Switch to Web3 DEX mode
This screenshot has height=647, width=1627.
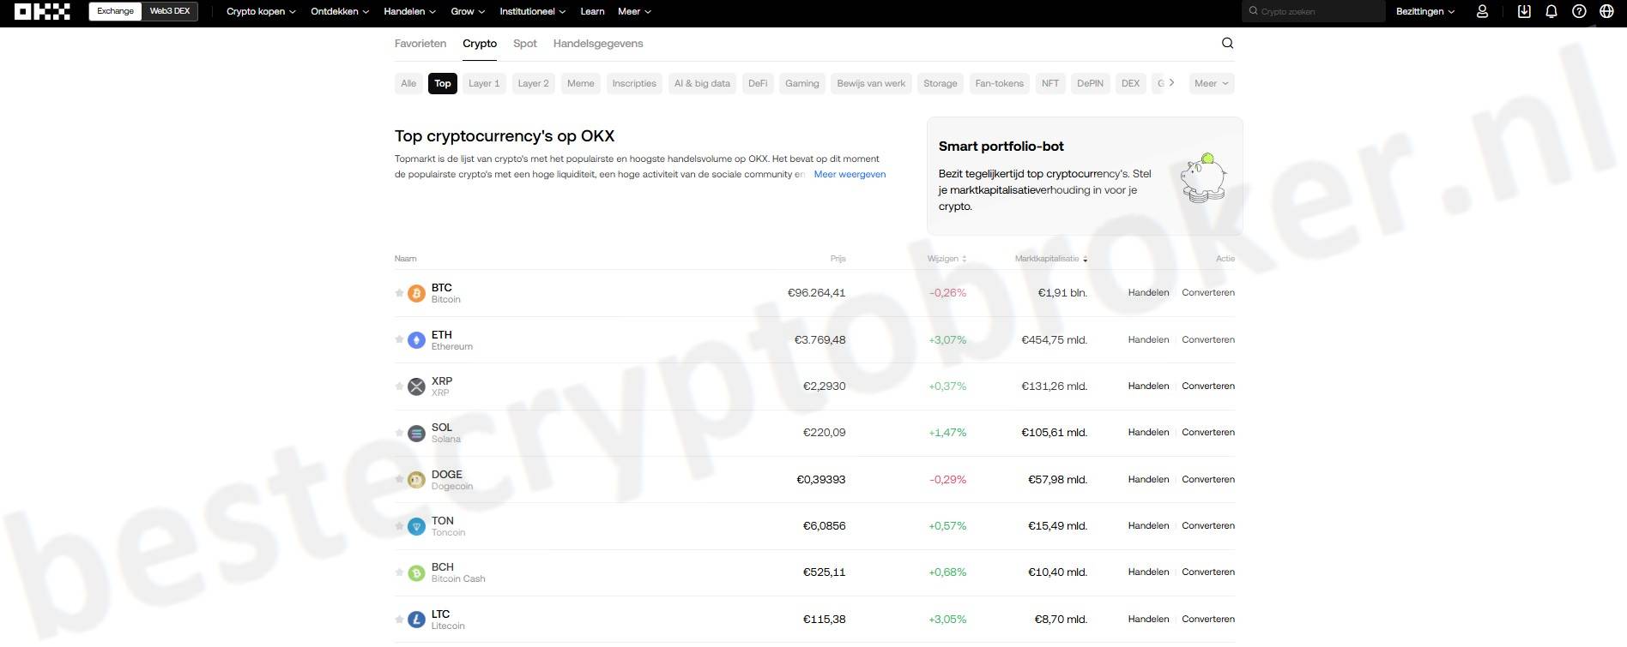[x=170, y=12]
